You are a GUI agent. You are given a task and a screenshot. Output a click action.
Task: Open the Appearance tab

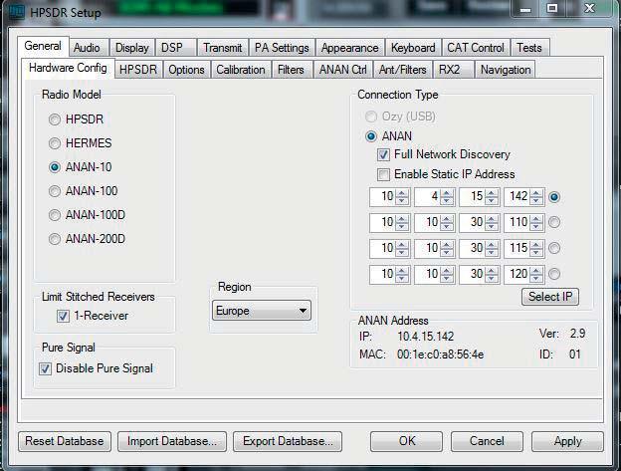point(349,48)
